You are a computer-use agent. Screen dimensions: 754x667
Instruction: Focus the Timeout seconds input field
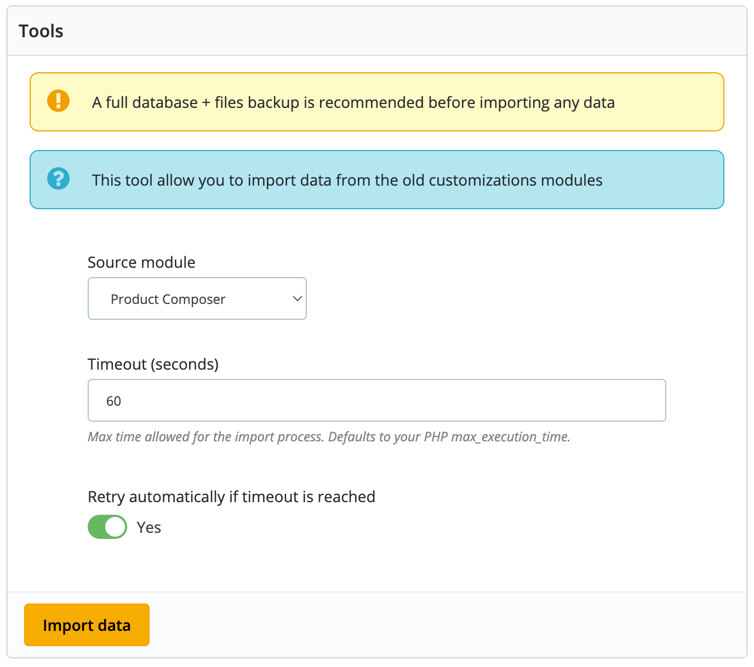click(377, 400)
